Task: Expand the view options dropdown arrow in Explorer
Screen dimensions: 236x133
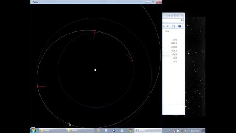Action: 168,26
